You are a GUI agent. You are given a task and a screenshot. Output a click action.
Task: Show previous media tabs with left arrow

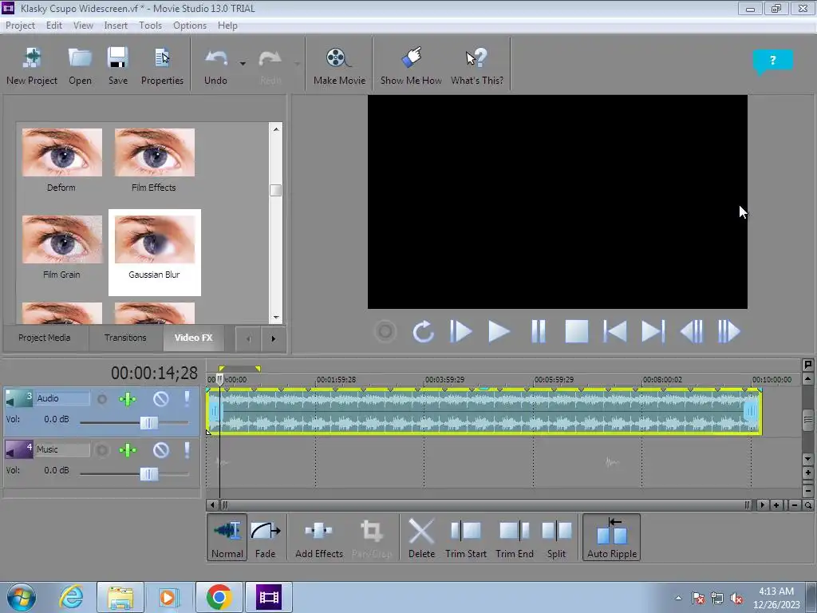(249, 338)
